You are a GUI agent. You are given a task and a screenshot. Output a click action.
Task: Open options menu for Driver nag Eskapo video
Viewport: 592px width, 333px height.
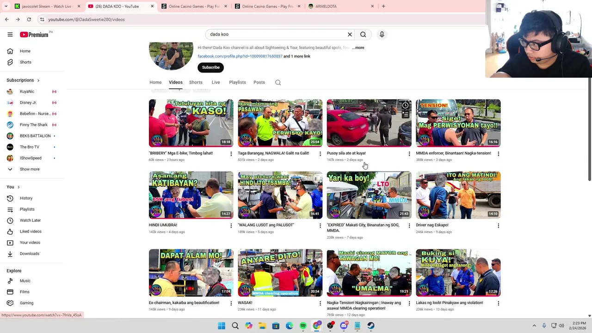pyautogui.click(x=498, y=226)
